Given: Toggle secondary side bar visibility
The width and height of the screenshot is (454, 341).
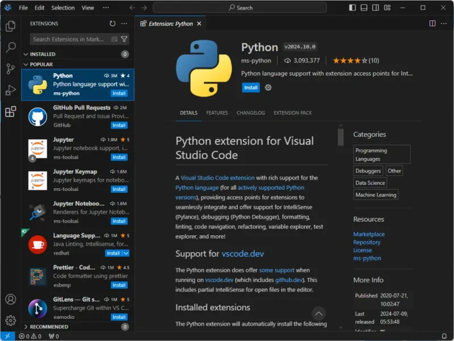Looking at the screenshot, I should pos(376,8).
